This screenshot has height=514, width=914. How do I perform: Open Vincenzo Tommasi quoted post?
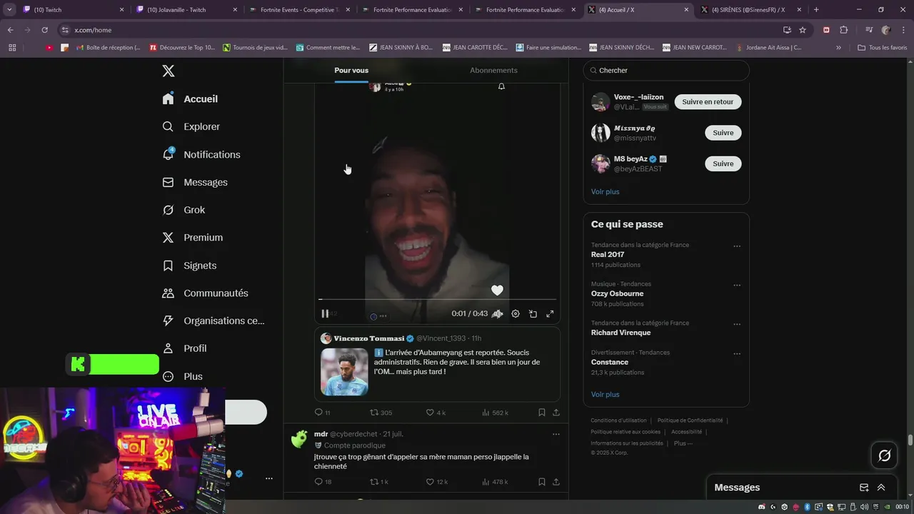pyautogui.click(x=437, y=364)
